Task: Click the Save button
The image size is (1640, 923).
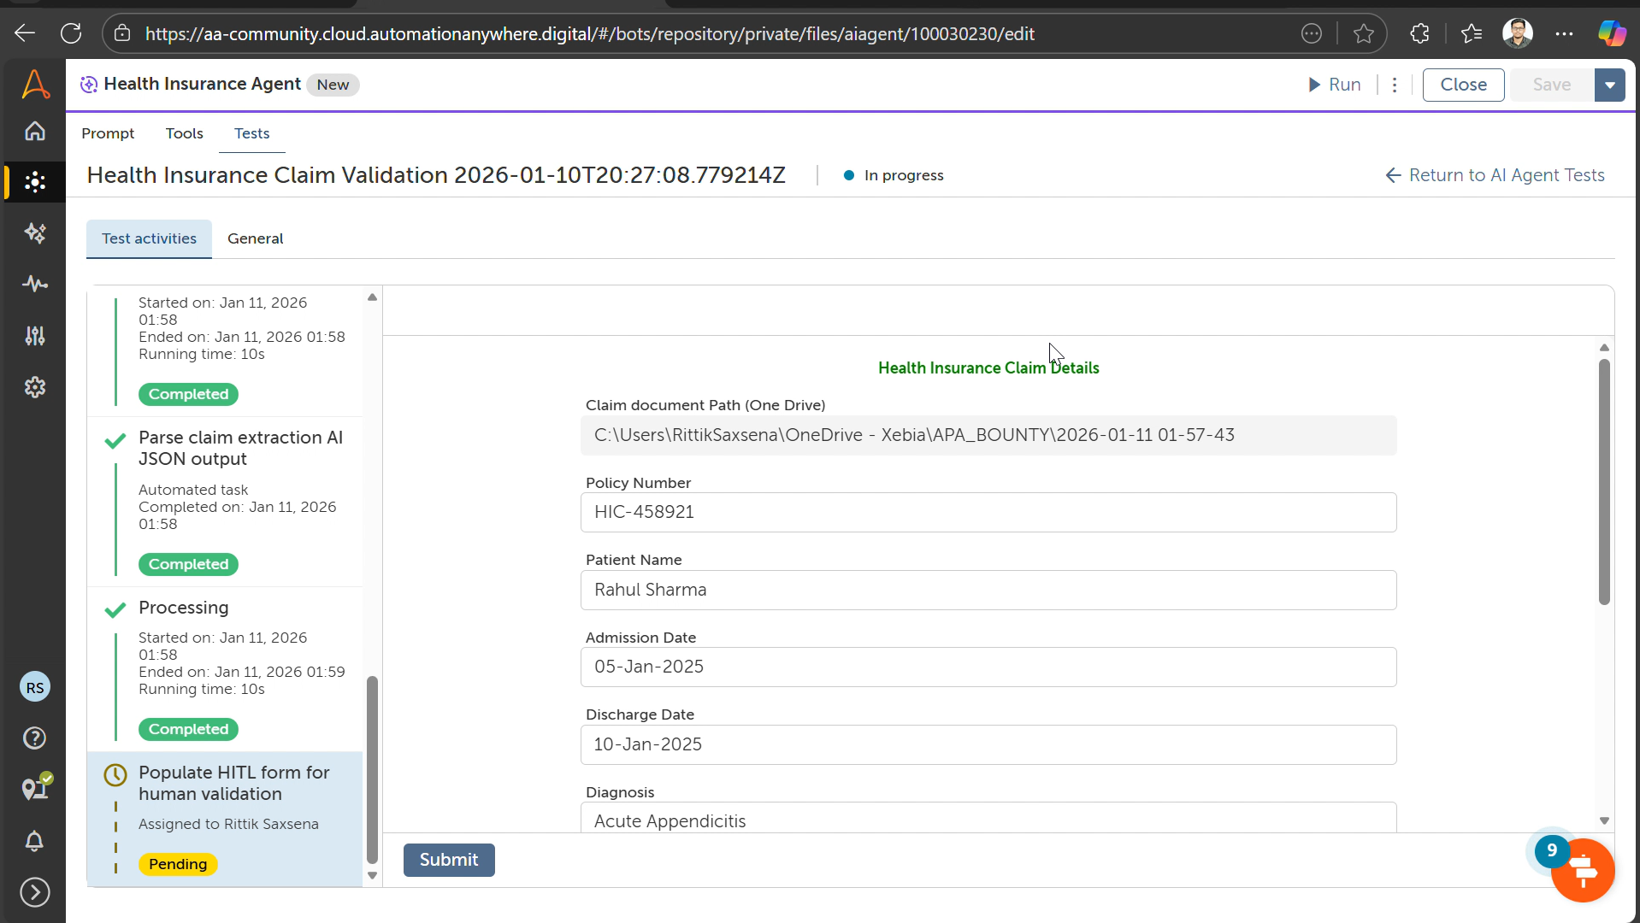Action: pyautogui.click(x=1552, y=85)
